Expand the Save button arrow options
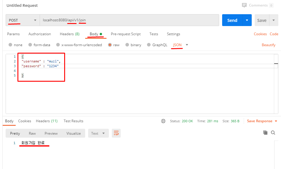 tap(274, 20)
